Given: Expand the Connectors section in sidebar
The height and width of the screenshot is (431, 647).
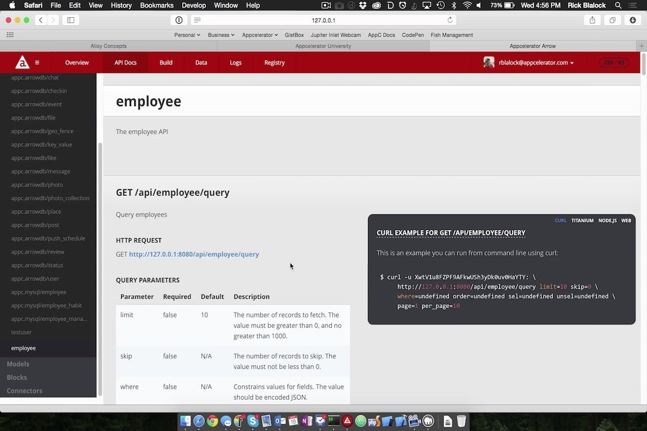Looking at the screenshot, I should tap(24, 391).
